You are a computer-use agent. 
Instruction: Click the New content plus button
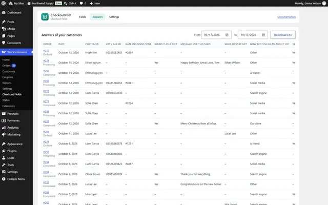pos(95,4)
